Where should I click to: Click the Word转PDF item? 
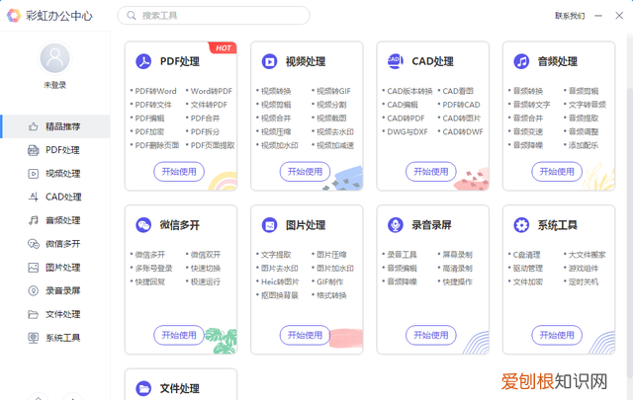pyautogui.click(x=211, y=91)
